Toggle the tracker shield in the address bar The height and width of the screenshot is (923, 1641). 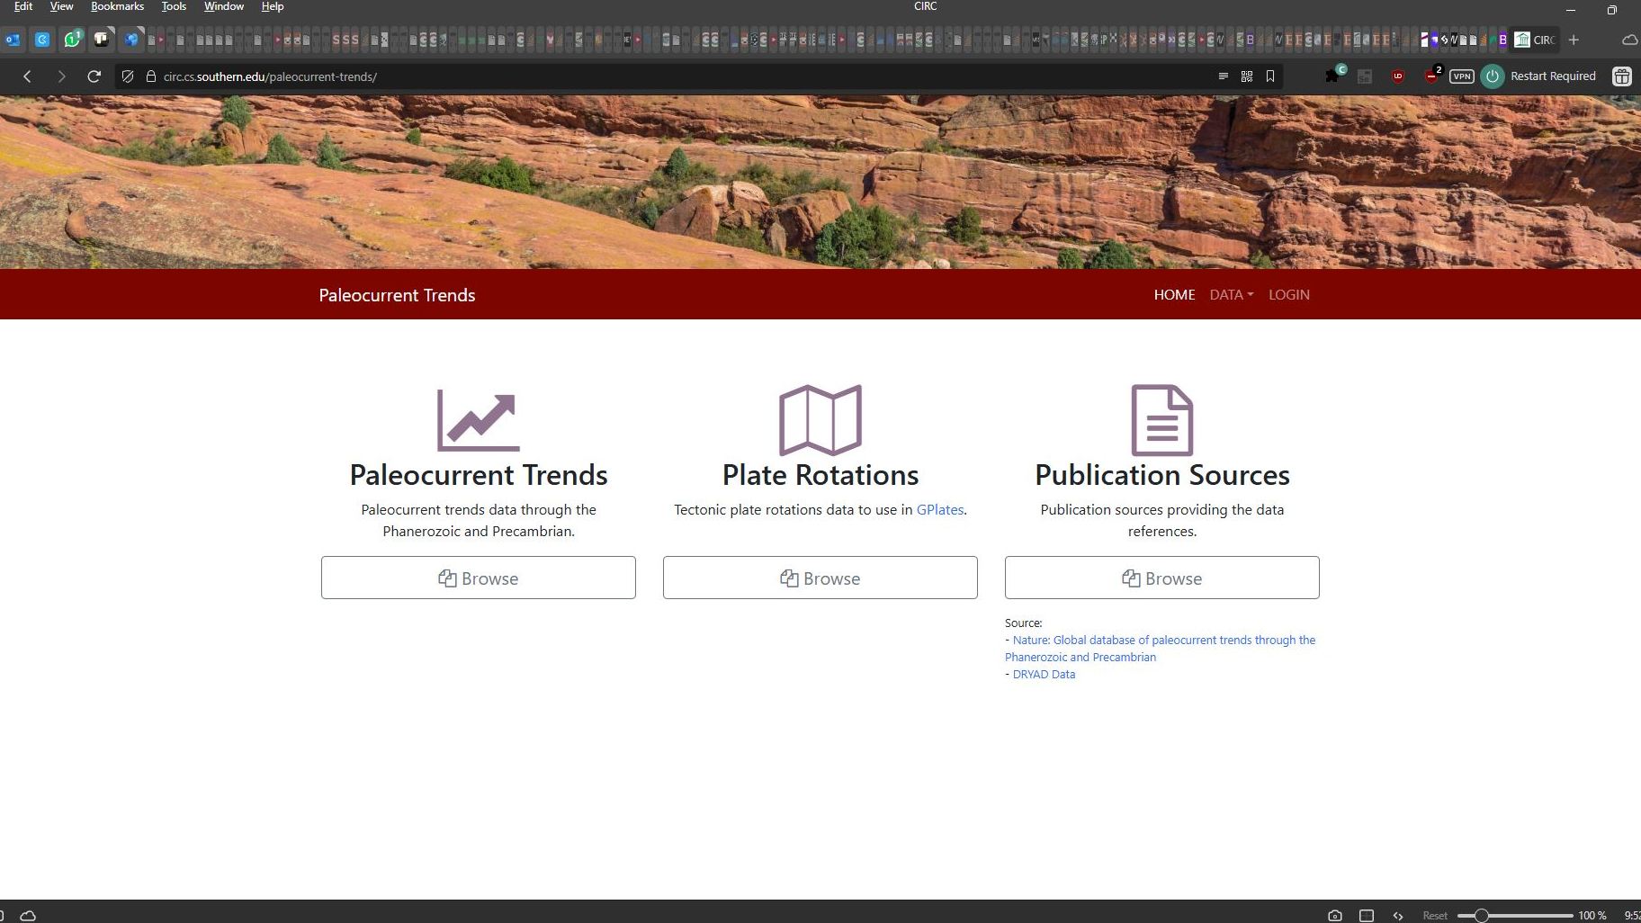coord(128,76)
